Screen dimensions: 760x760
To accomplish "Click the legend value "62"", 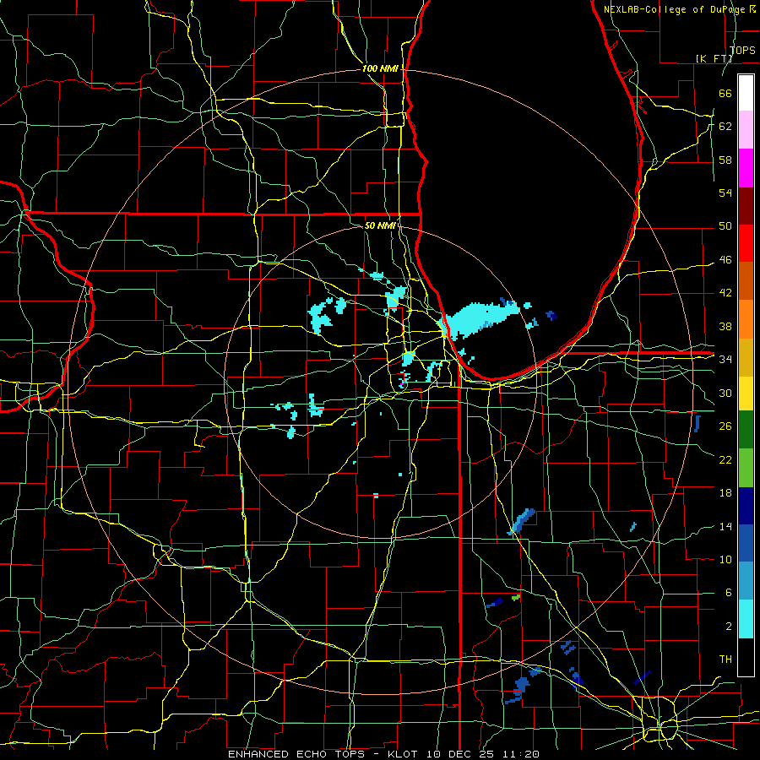I will point(725,127).
